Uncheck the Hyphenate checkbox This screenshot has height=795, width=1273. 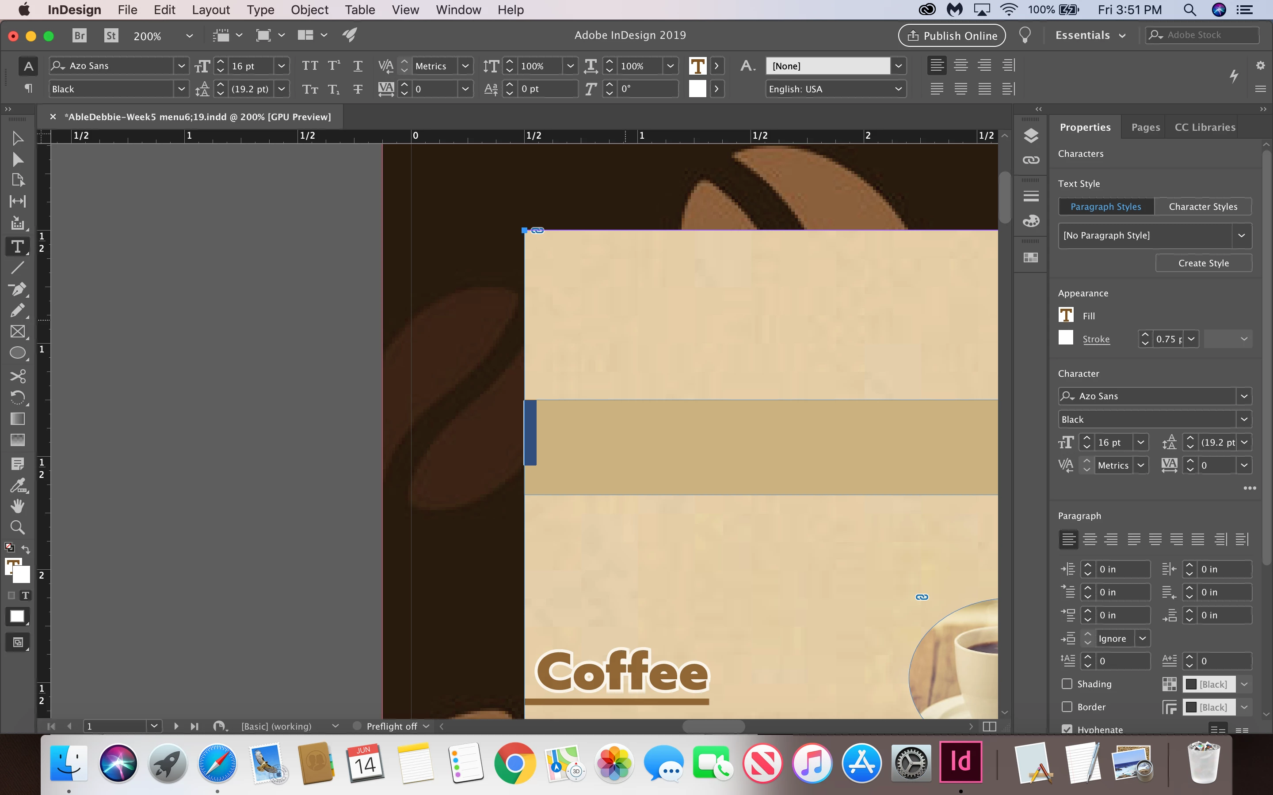point(1067,729)
